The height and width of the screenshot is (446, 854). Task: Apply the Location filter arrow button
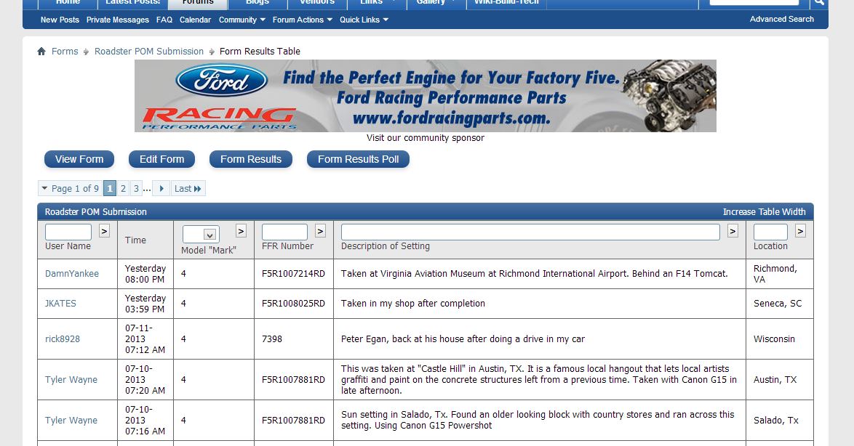pos(800,231)
